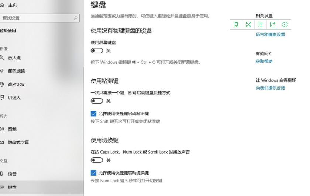The width and height of the screenshot is (310, 196).
Task: Open the 获取帮助 link
Action: [x=264, y=61]
